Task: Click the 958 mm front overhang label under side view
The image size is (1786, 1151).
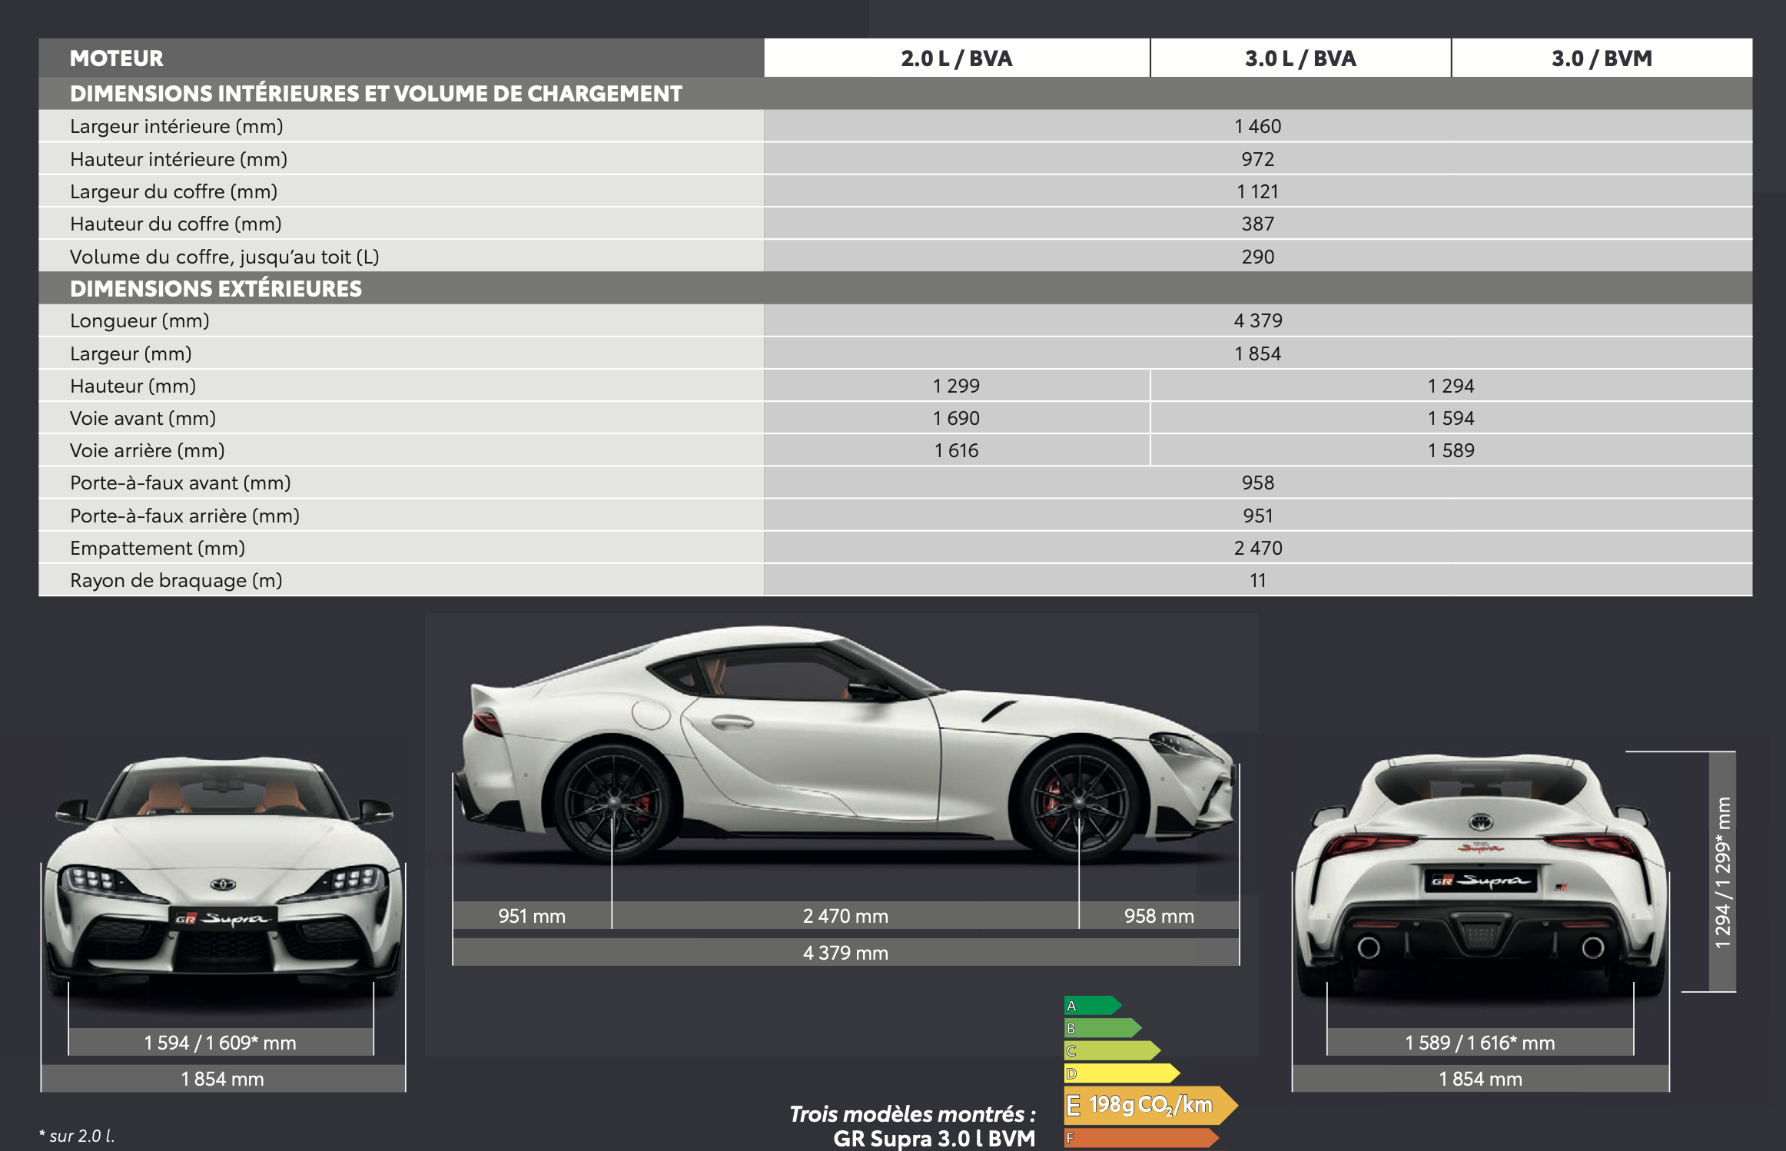Action: [x=1159, y=916]
